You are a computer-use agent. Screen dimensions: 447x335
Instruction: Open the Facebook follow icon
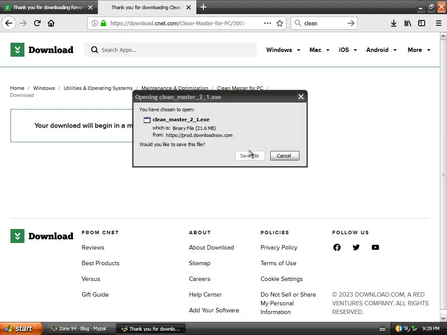pyautogui.click(x=337, y=247)
